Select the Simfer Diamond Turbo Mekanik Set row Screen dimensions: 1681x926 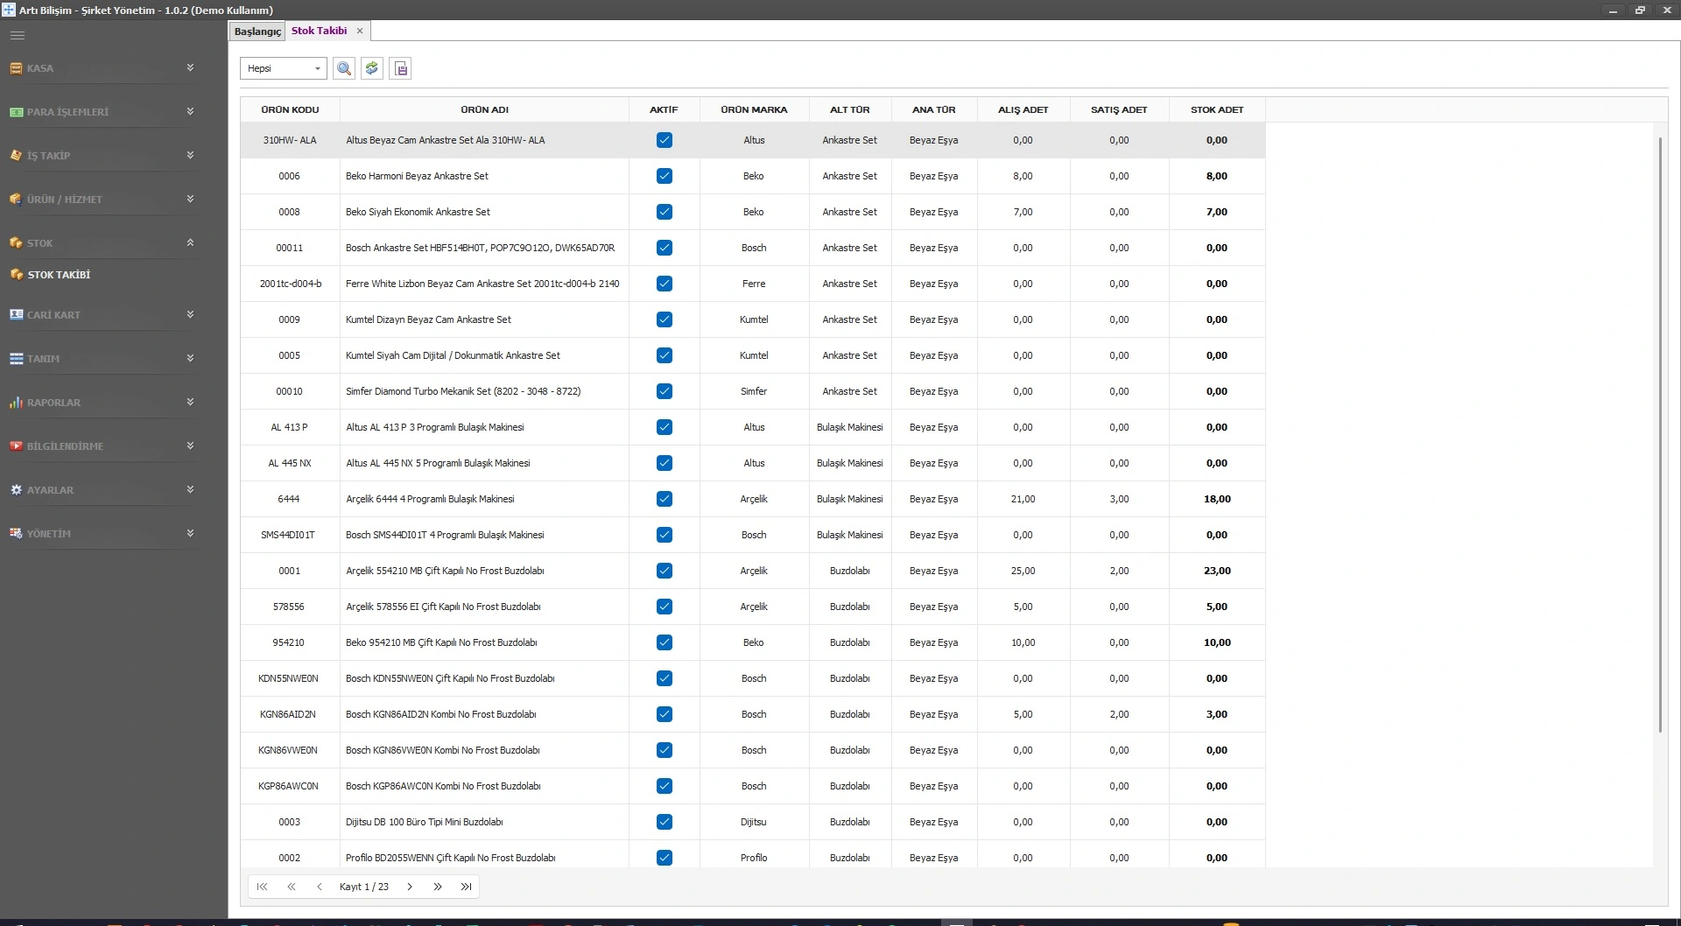pos(753,391)
